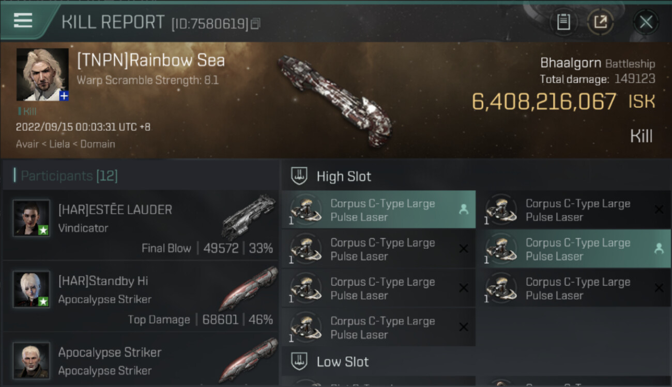The height and width of the screenshot is (387, 672).
Task: Click the person icon on second highlighted laser
Action: [659, 249]
